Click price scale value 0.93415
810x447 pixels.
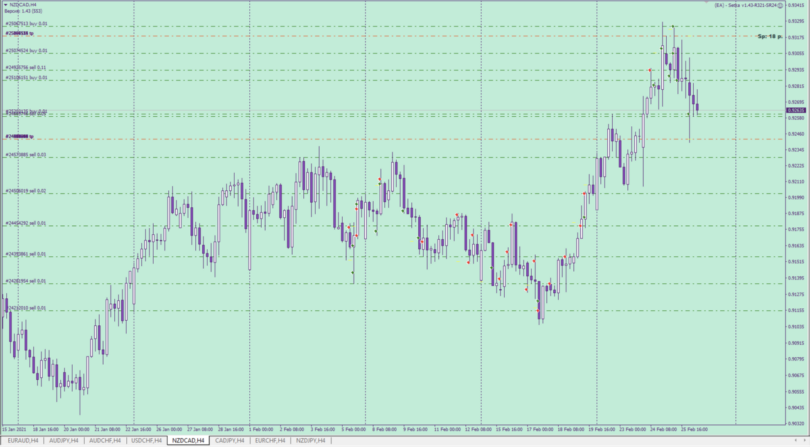click(x=796, y=5)
